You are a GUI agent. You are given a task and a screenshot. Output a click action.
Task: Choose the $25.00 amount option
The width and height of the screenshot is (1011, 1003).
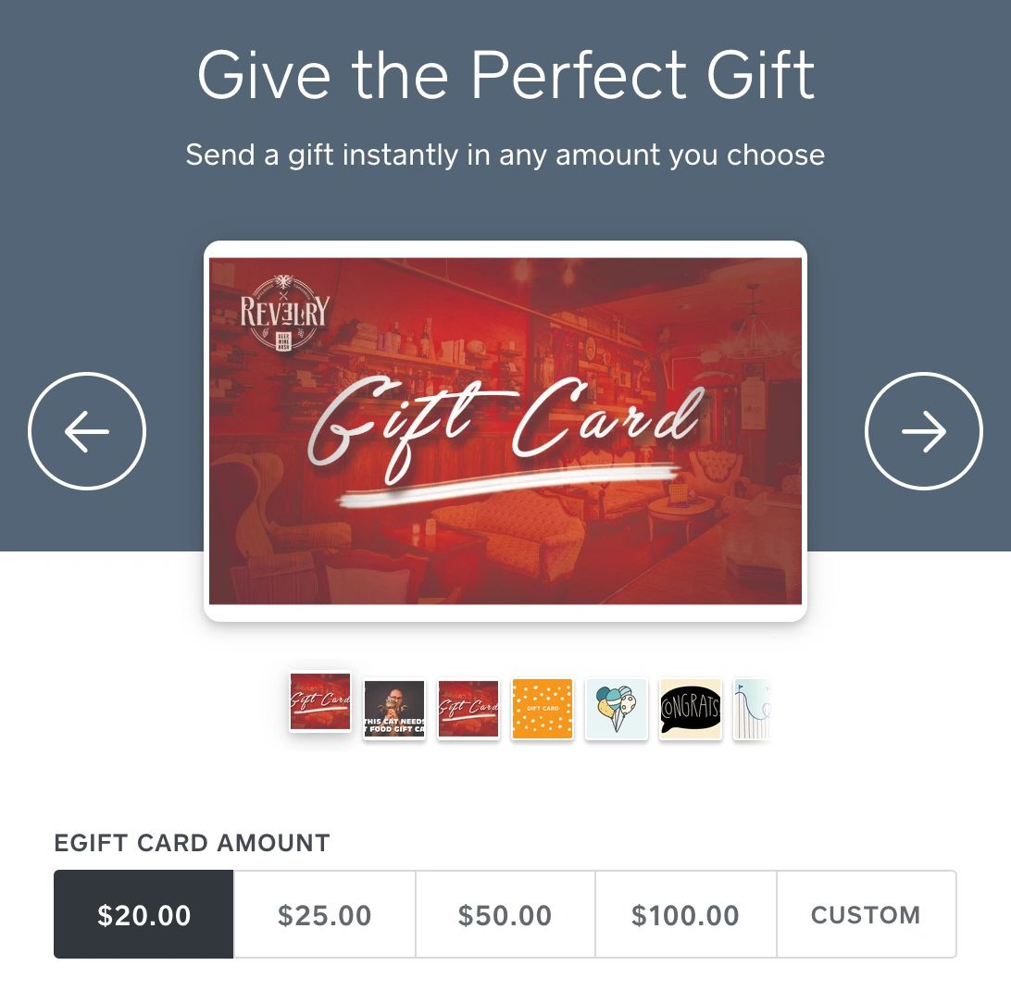(x=324, y=914)
